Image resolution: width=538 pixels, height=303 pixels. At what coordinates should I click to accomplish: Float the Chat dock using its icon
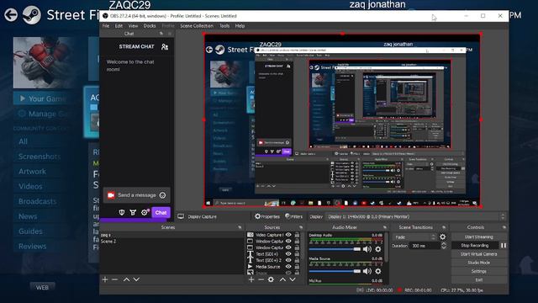pyautogui.click(x=161, y=34)
